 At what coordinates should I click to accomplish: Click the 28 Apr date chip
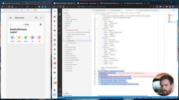26,24
